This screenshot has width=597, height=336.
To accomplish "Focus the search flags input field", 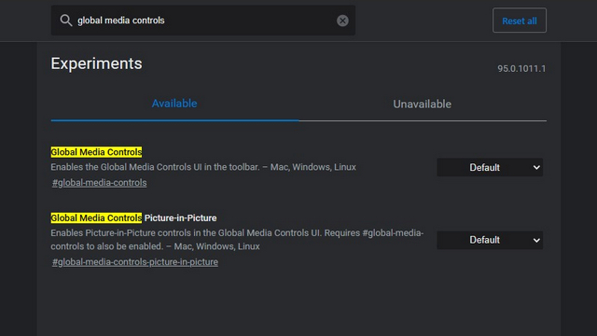I will [x=203, y=21].
